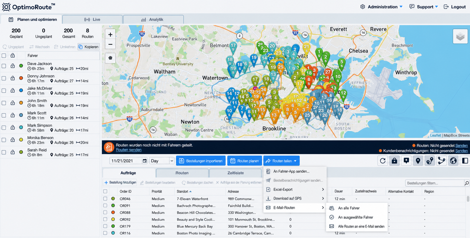Check the Dave Jackson driver checkbox
The height and width of the screenshot is (238, 470).
pos(4,66)
